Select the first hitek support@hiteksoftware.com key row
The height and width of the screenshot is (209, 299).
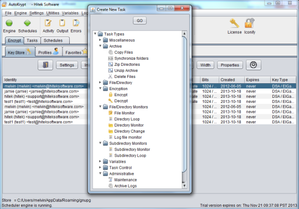pyautogui.click(x=45, y=96)
